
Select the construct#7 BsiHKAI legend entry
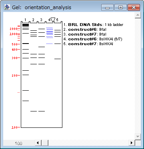point(88,44)
